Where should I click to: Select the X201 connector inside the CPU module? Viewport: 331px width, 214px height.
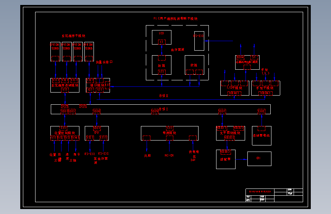coord(97,128)
